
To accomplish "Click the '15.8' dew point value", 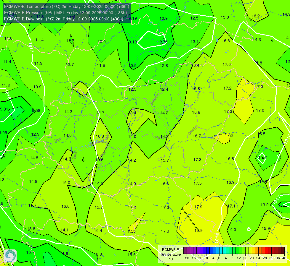I will tap(258, 63).
